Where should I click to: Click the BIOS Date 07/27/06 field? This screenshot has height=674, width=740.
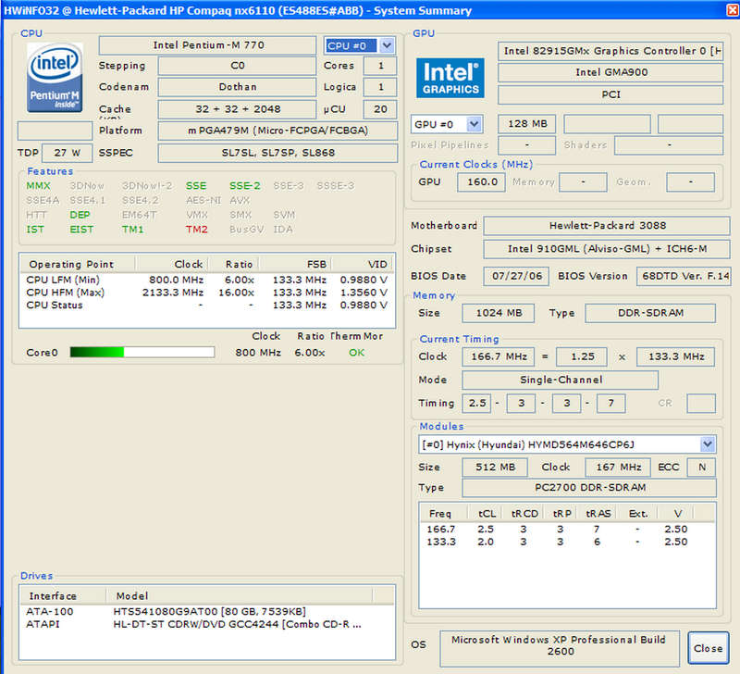click(x=516, y=276)
